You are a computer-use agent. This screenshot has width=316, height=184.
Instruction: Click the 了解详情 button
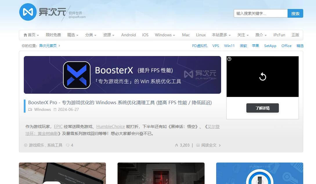[262, 108]
